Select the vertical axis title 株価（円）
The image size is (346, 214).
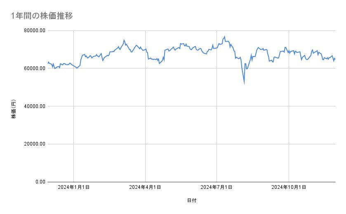(x=13, y=109)
